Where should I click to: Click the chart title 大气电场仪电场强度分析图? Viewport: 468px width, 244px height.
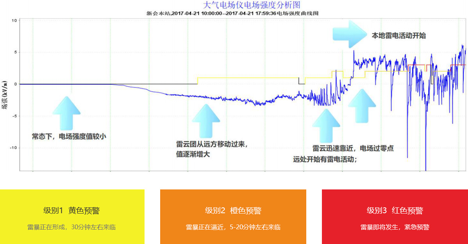coord(252,5)
